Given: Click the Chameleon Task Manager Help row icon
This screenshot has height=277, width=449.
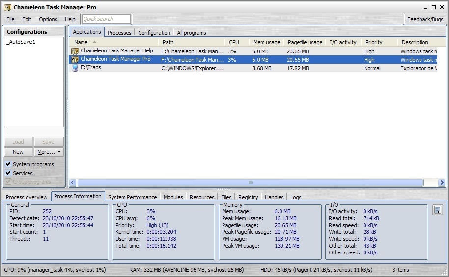Looking at the screenshot, I should click(x=75, y=51).
